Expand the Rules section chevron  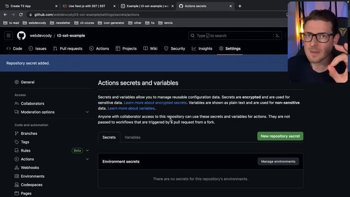tap(87, 150)
